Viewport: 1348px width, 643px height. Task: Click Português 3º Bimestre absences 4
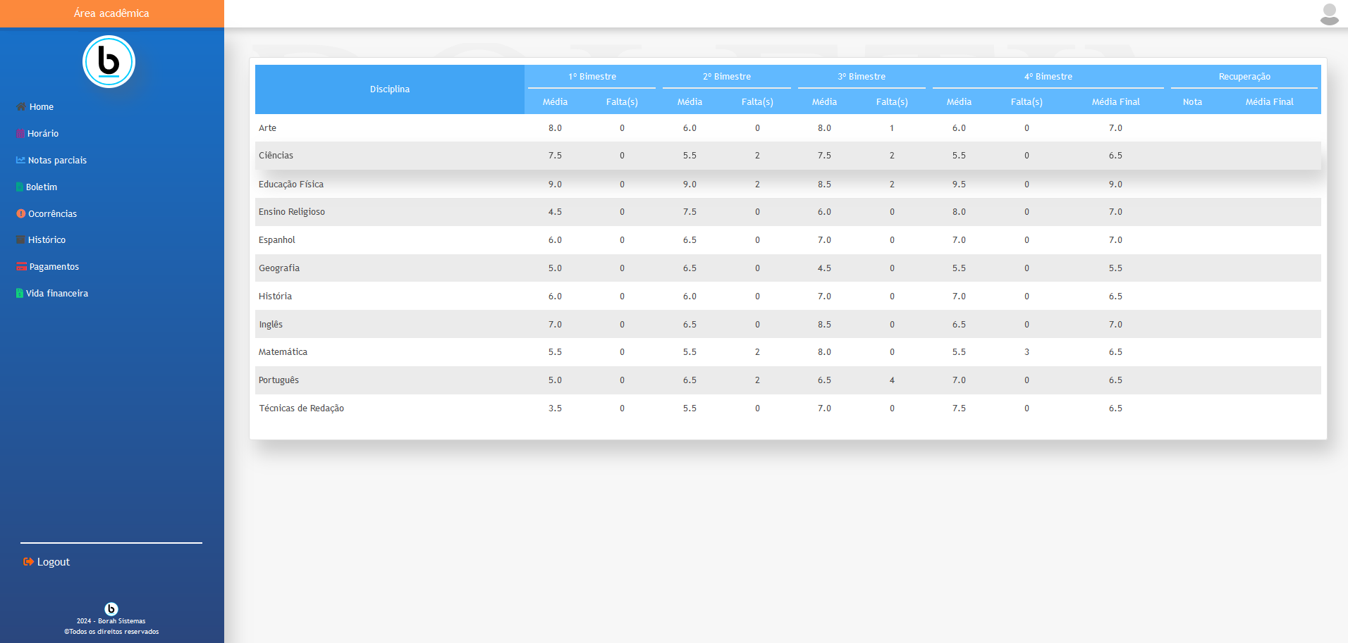(x=892, y=380)
